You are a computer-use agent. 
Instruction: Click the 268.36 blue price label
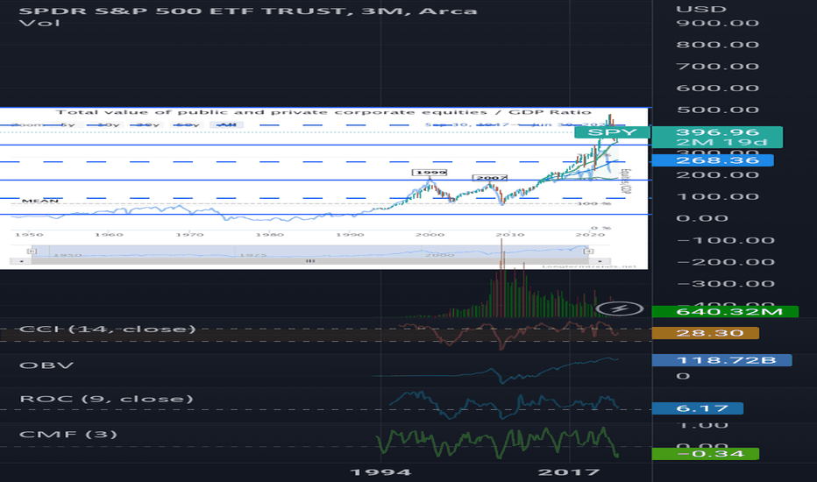(713, 160)
